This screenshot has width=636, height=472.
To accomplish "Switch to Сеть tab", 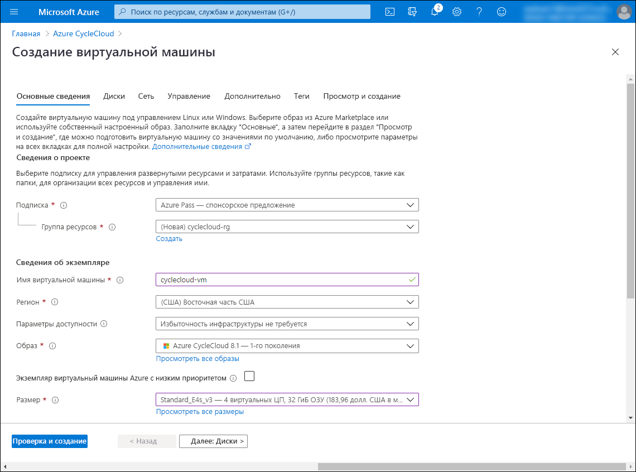I will [x=146, y=96].
